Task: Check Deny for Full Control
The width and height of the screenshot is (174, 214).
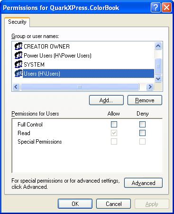Action: pos(142,125)
